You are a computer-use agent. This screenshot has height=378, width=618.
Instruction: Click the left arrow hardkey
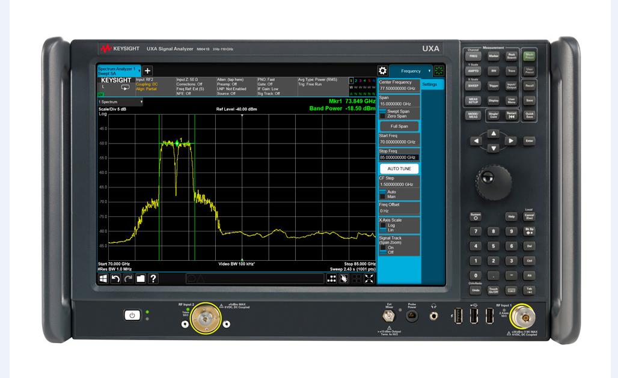[476, 141]
